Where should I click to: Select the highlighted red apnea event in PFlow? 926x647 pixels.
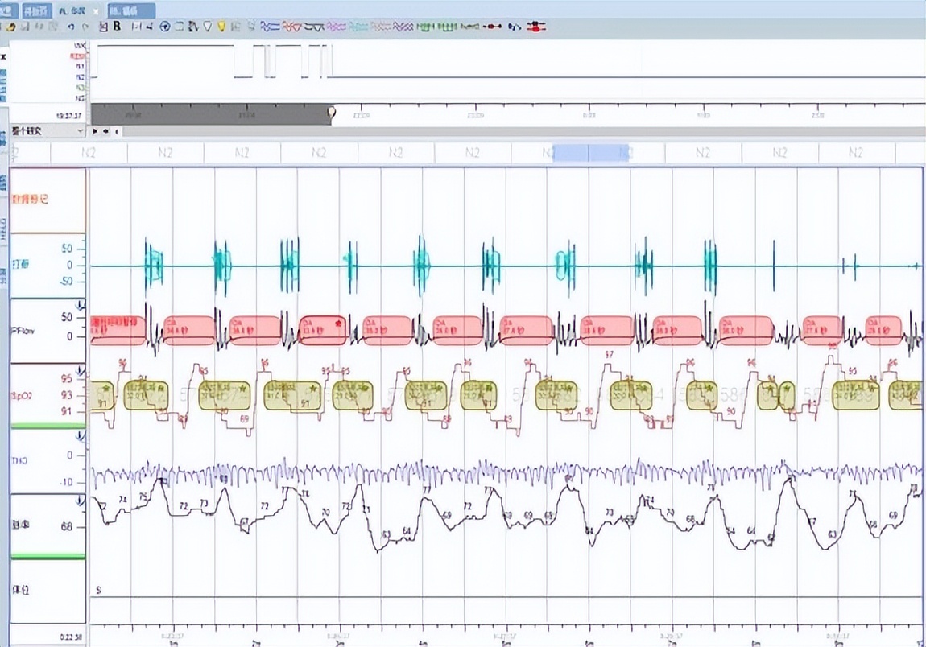pos(322,330)
